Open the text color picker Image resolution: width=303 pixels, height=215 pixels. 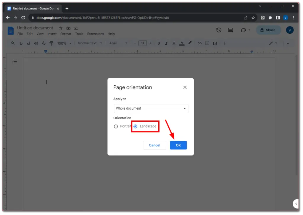[x=182, y=43]
